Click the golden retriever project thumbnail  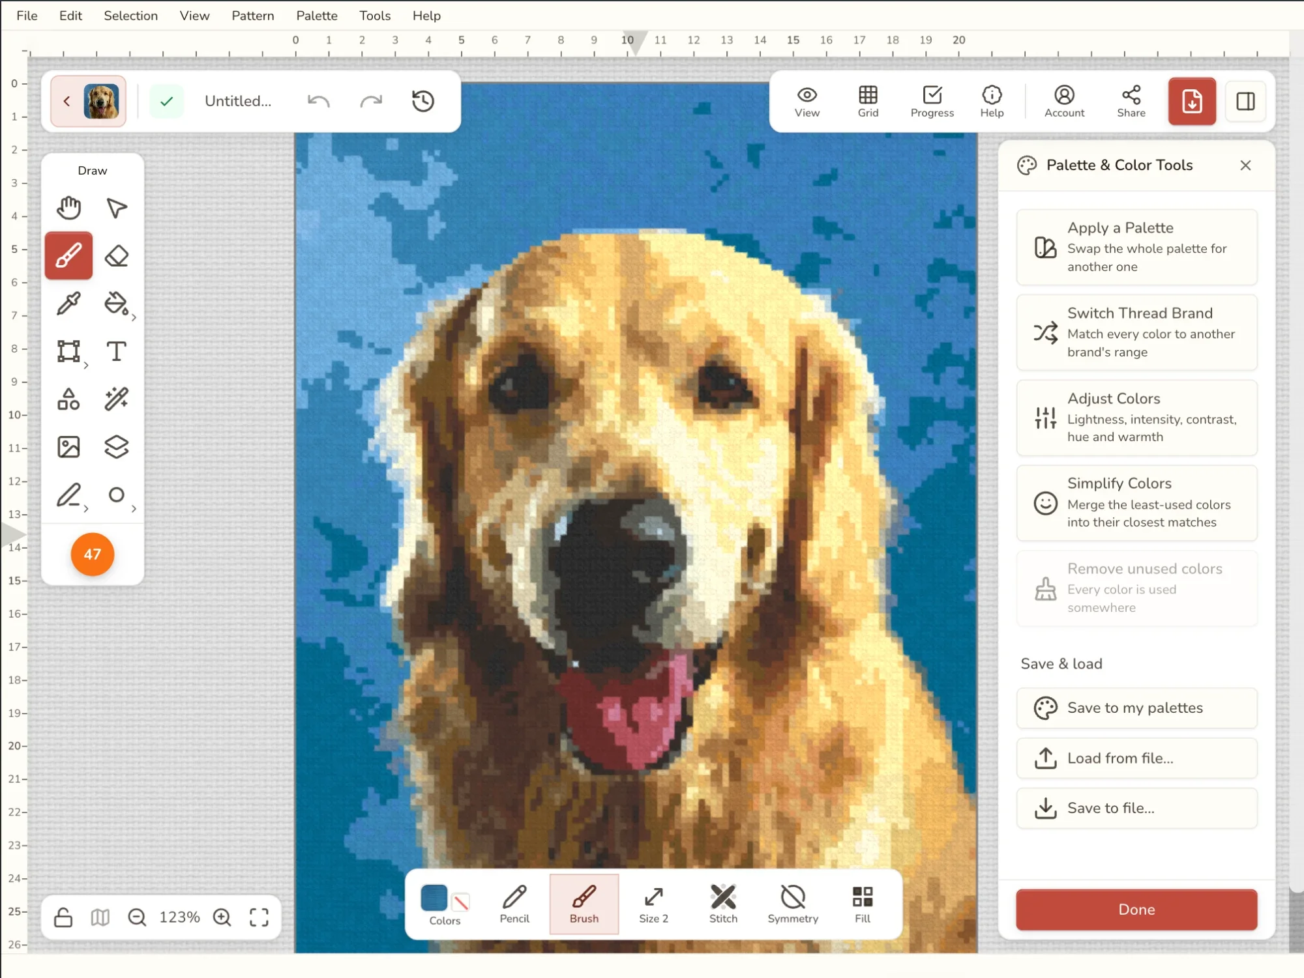point(101,101)
